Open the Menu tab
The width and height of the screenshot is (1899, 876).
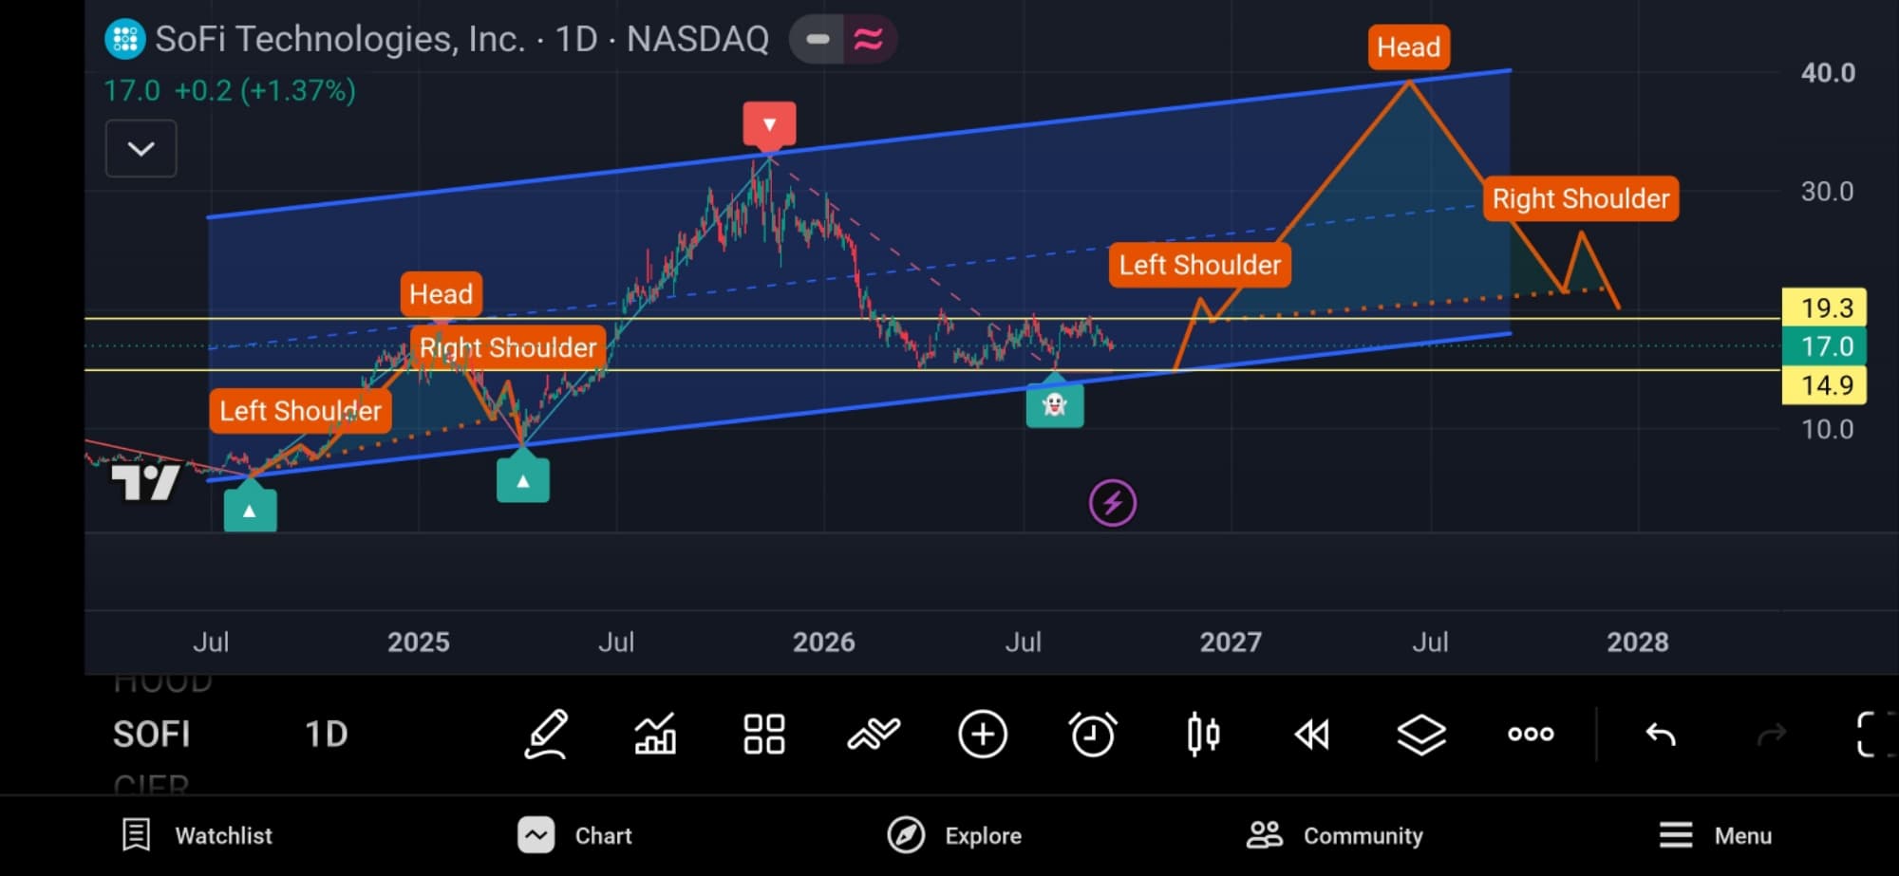[1715, 835]
